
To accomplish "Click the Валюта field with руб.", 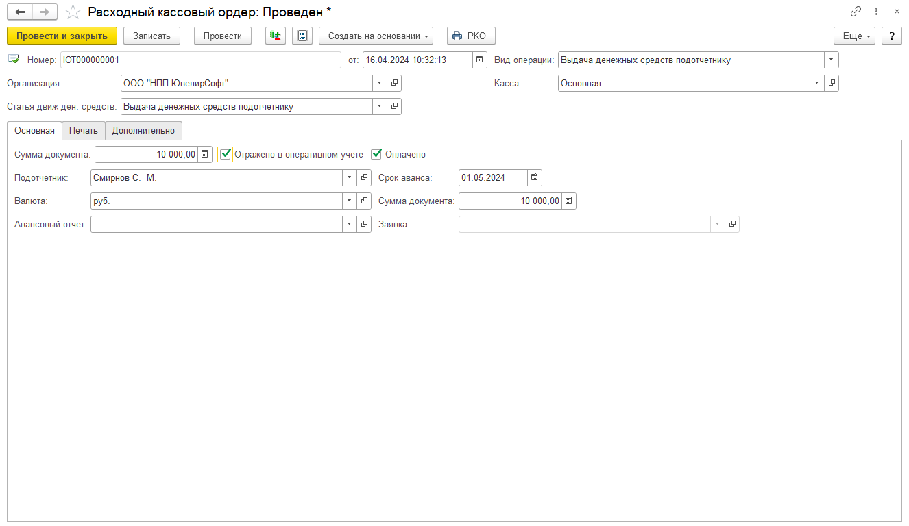I will (217, 201).
